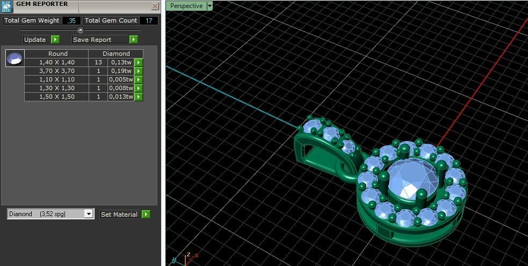Click the Diamond column header
Viewport: 528px width, 266px height.
pyautogui.click(x=116, y=54)
